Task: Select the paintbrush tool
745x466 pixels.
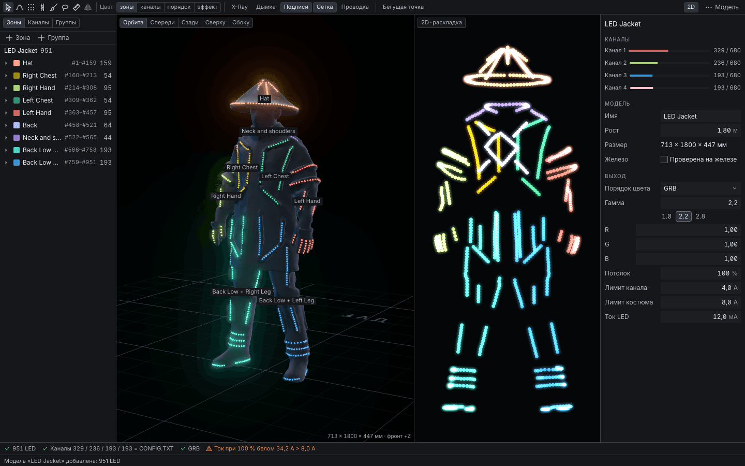Action: click(54, 7)
